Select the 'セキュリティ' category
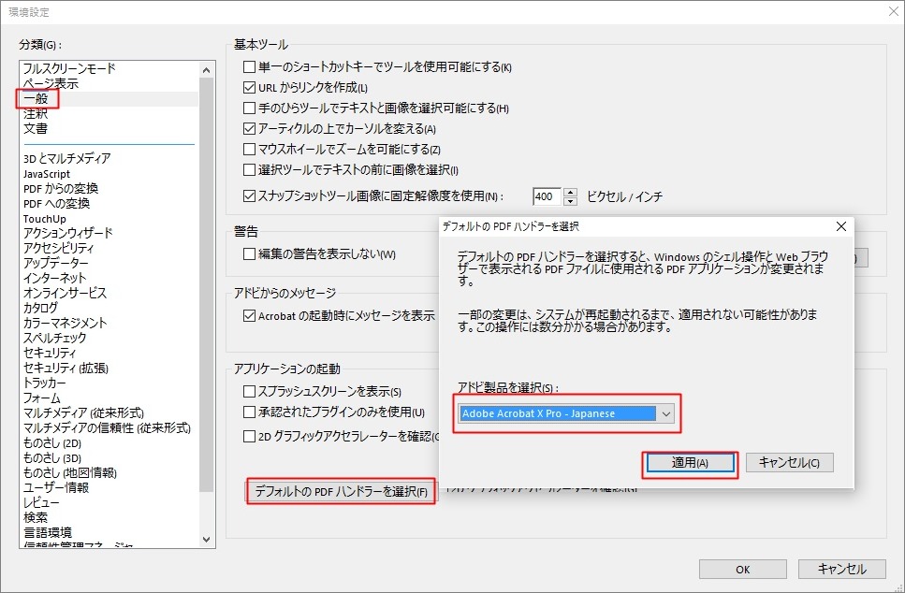 (50, 353)
